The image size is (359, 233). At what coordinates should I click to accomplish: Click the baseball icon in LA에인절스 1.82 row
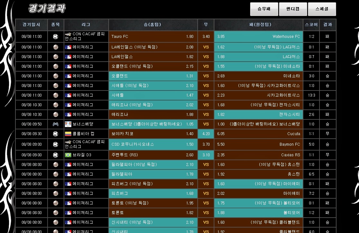click(x=56, y=57)
